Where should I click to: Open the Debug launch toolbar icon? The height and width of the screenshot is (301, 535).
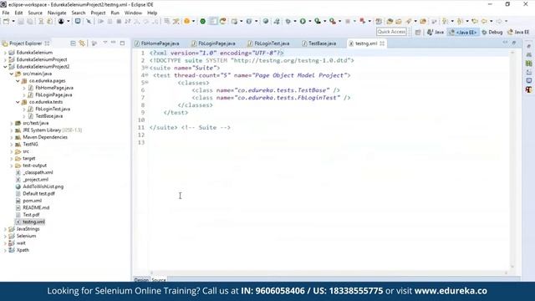(x=288, y=21)
